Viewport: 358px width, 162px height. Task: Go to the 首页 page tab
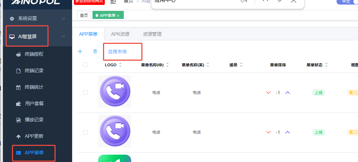pos(84,15)
